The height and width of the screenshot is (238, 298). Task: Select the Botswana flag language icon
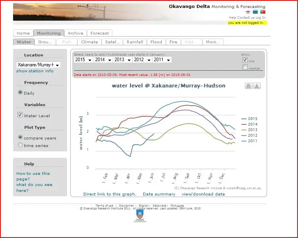coord(255,12)
